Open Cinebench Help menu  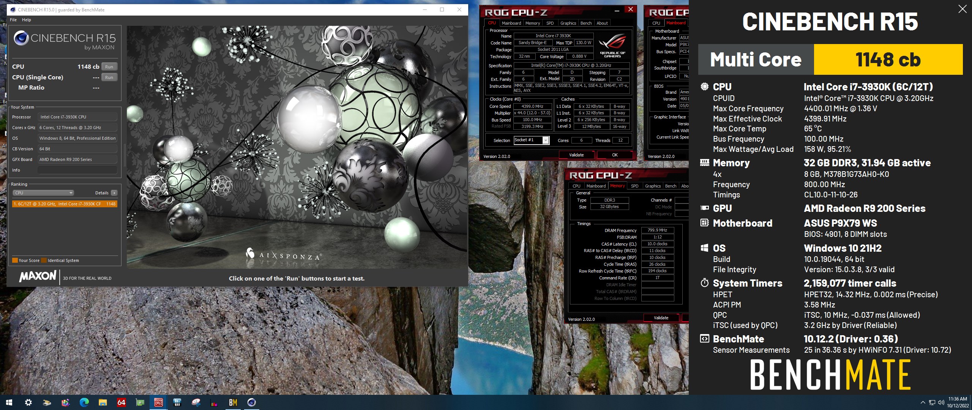(x=27, y=20)
